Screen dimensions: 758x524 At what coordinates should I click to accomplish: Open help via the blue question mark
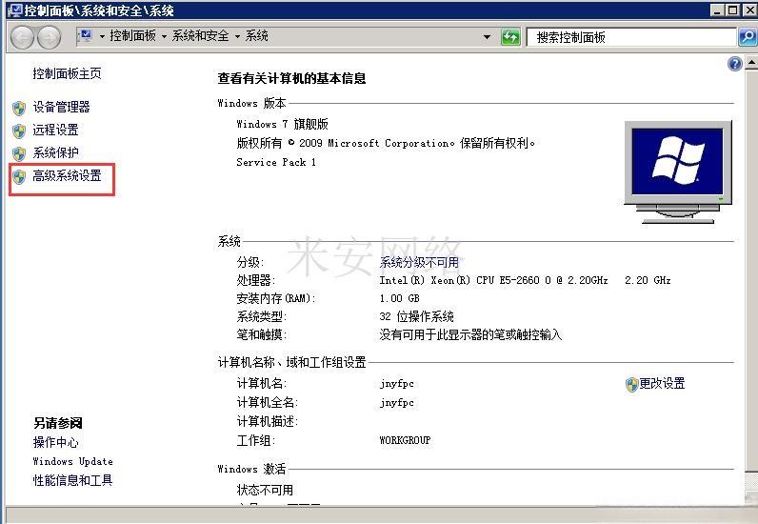pyautogui.click(x=734, y=64)
